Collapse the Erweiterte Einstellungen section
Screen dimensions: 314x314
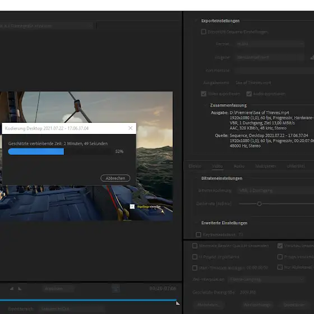click(x=196, y=223)
